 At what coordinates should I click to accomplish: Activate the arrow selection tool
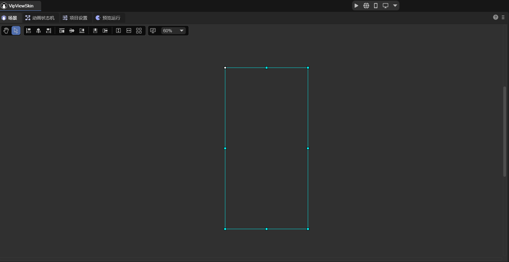click(x=16, y=31)
